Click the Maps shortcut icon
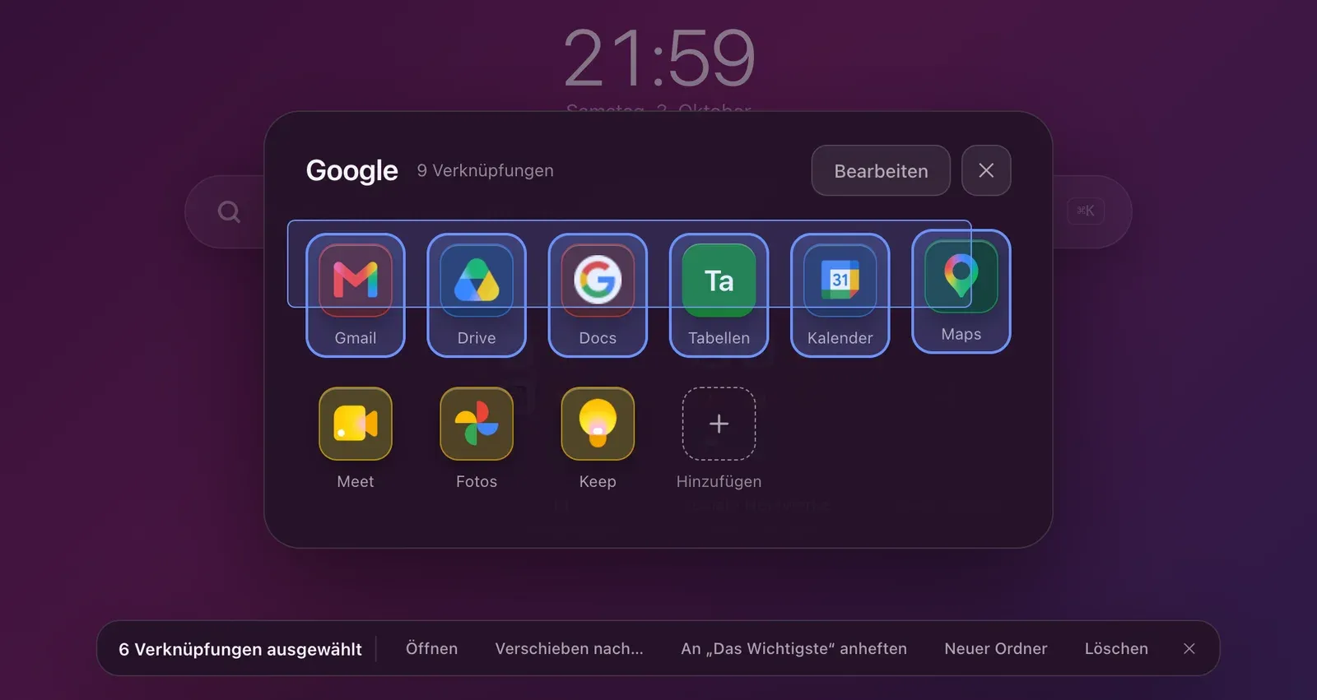Screen dimensions: 1317x700 961,276
